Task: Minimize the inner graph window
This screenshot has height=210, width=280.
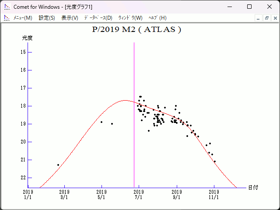Action: (259, 18)
